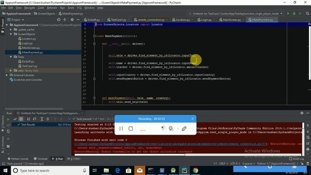Open the Tools menu

[70, 8]
